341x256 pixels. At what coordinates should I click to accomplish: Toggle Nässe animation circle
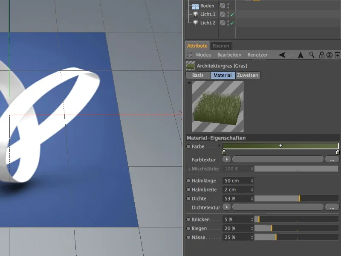point(188,237)
